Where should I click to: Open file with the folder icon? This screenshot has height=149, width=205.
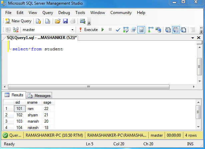coord(58,21)
